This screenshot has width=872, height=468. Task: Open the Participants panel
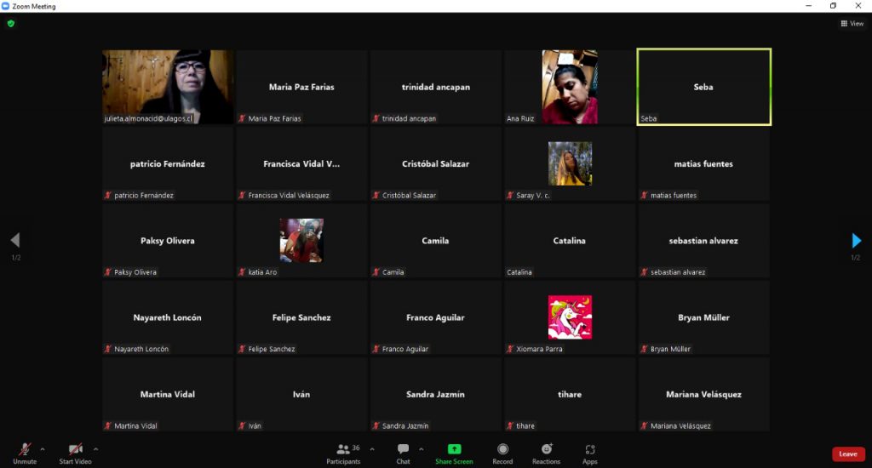[x=343, y=450]
